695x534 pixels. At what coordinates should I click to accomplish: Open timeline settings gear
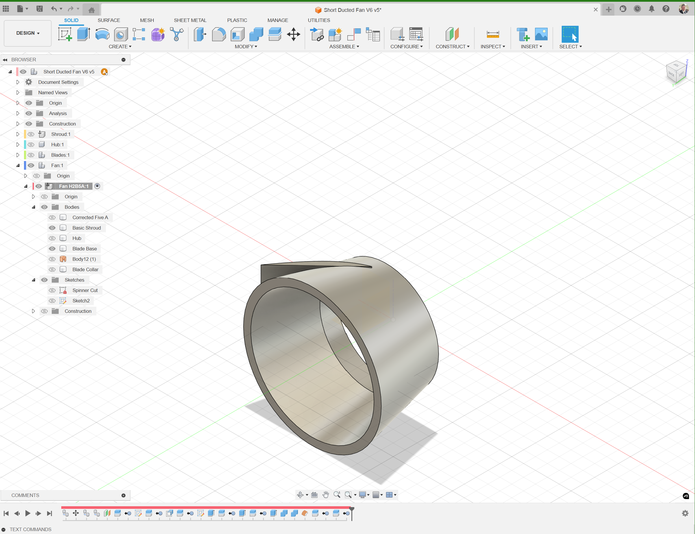point(685,513)
